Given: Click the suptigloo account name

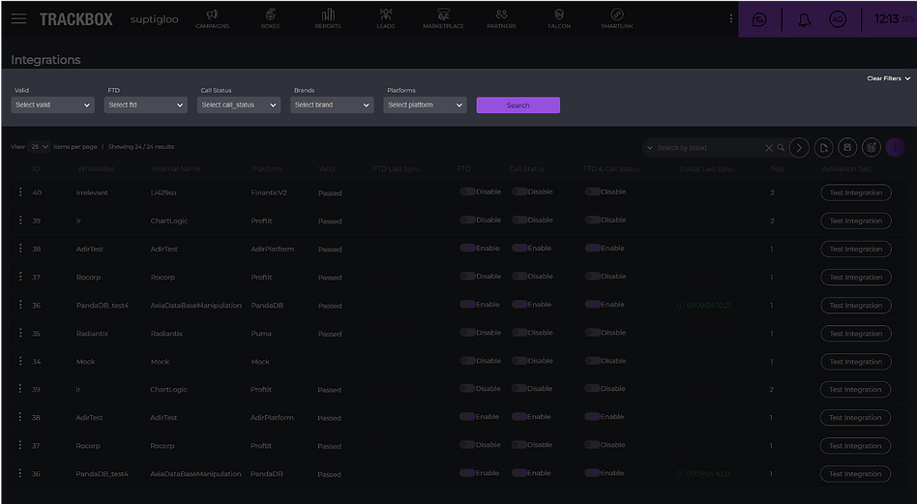Looking at the screenshot, I should (155, 19).
